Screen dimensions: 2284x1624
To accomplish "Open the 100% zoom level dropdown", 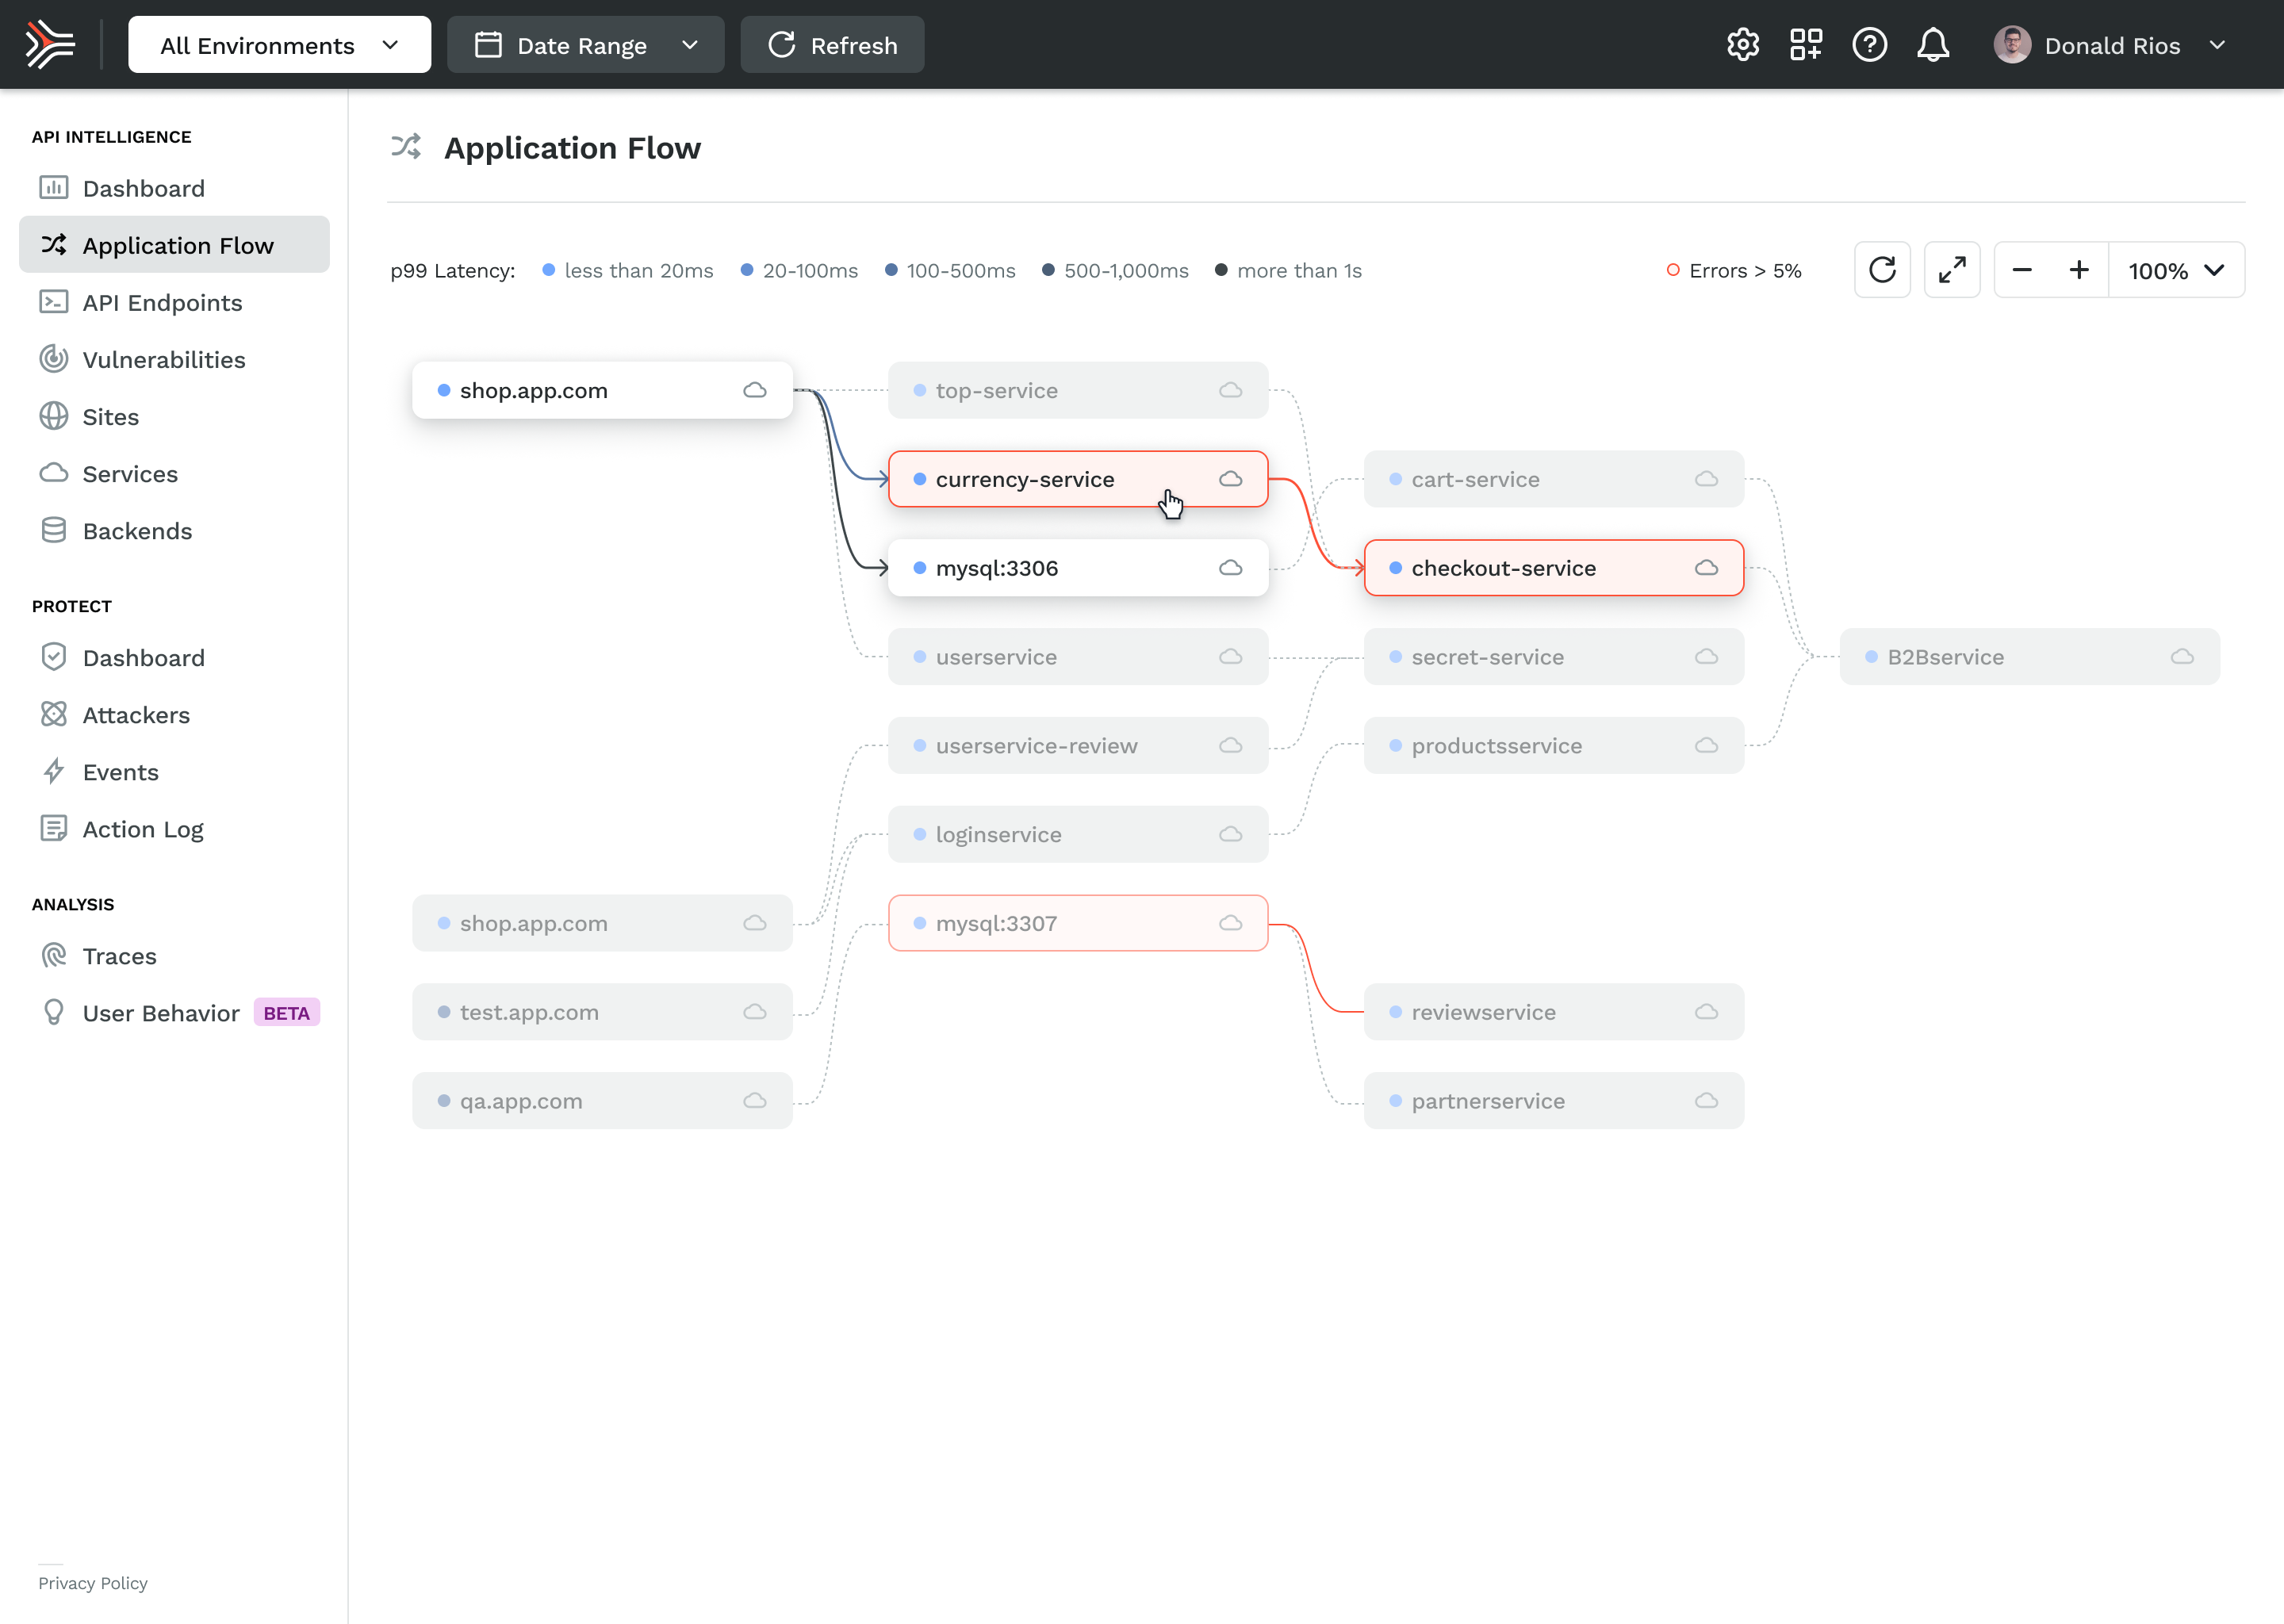I will pos(2175,270).
